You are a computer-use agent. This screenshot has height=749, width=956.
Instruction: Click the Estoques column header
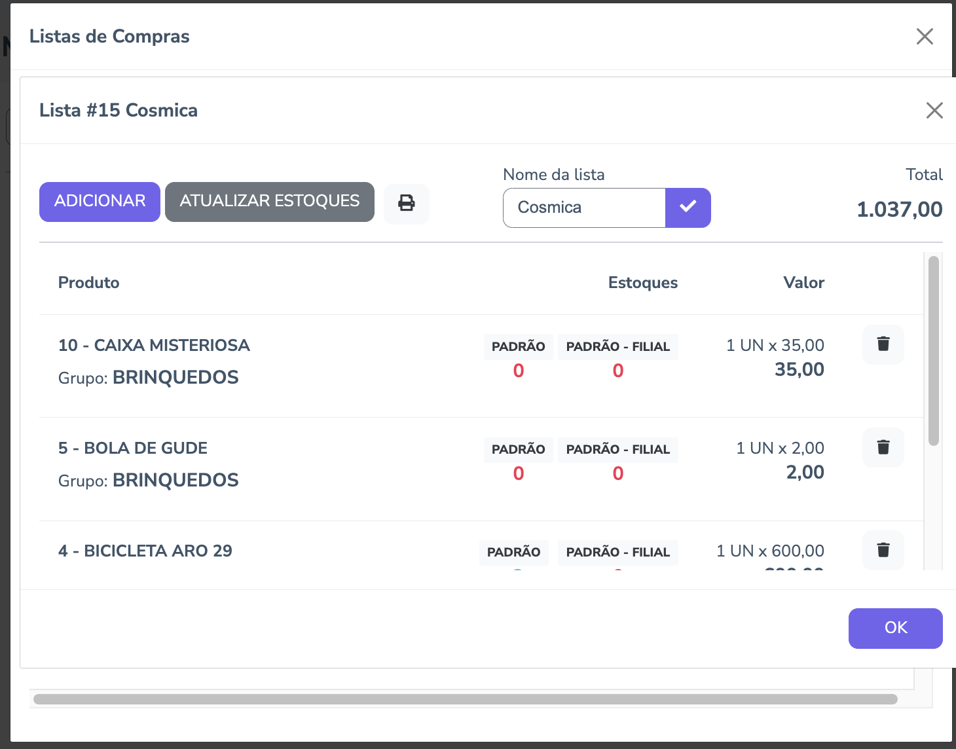[x=642, y=283]
